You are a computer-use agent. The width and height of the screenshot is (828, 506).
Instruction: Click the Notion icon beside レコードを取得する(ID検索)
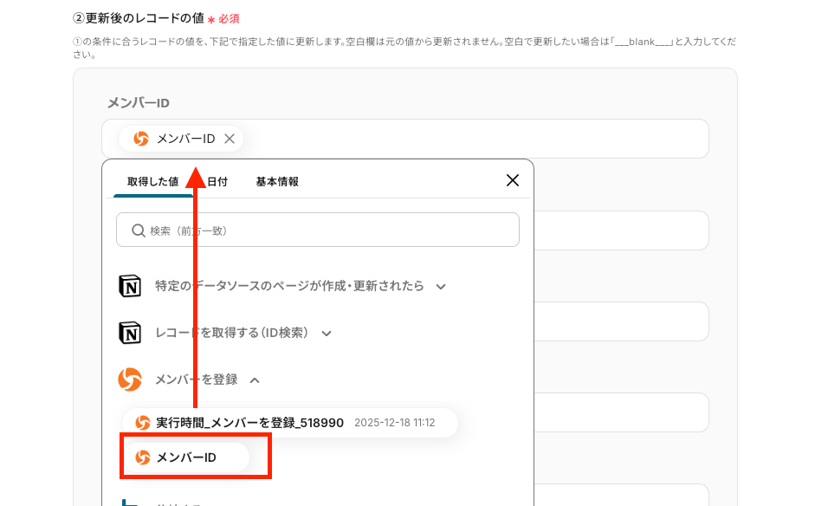click(130, 333)
